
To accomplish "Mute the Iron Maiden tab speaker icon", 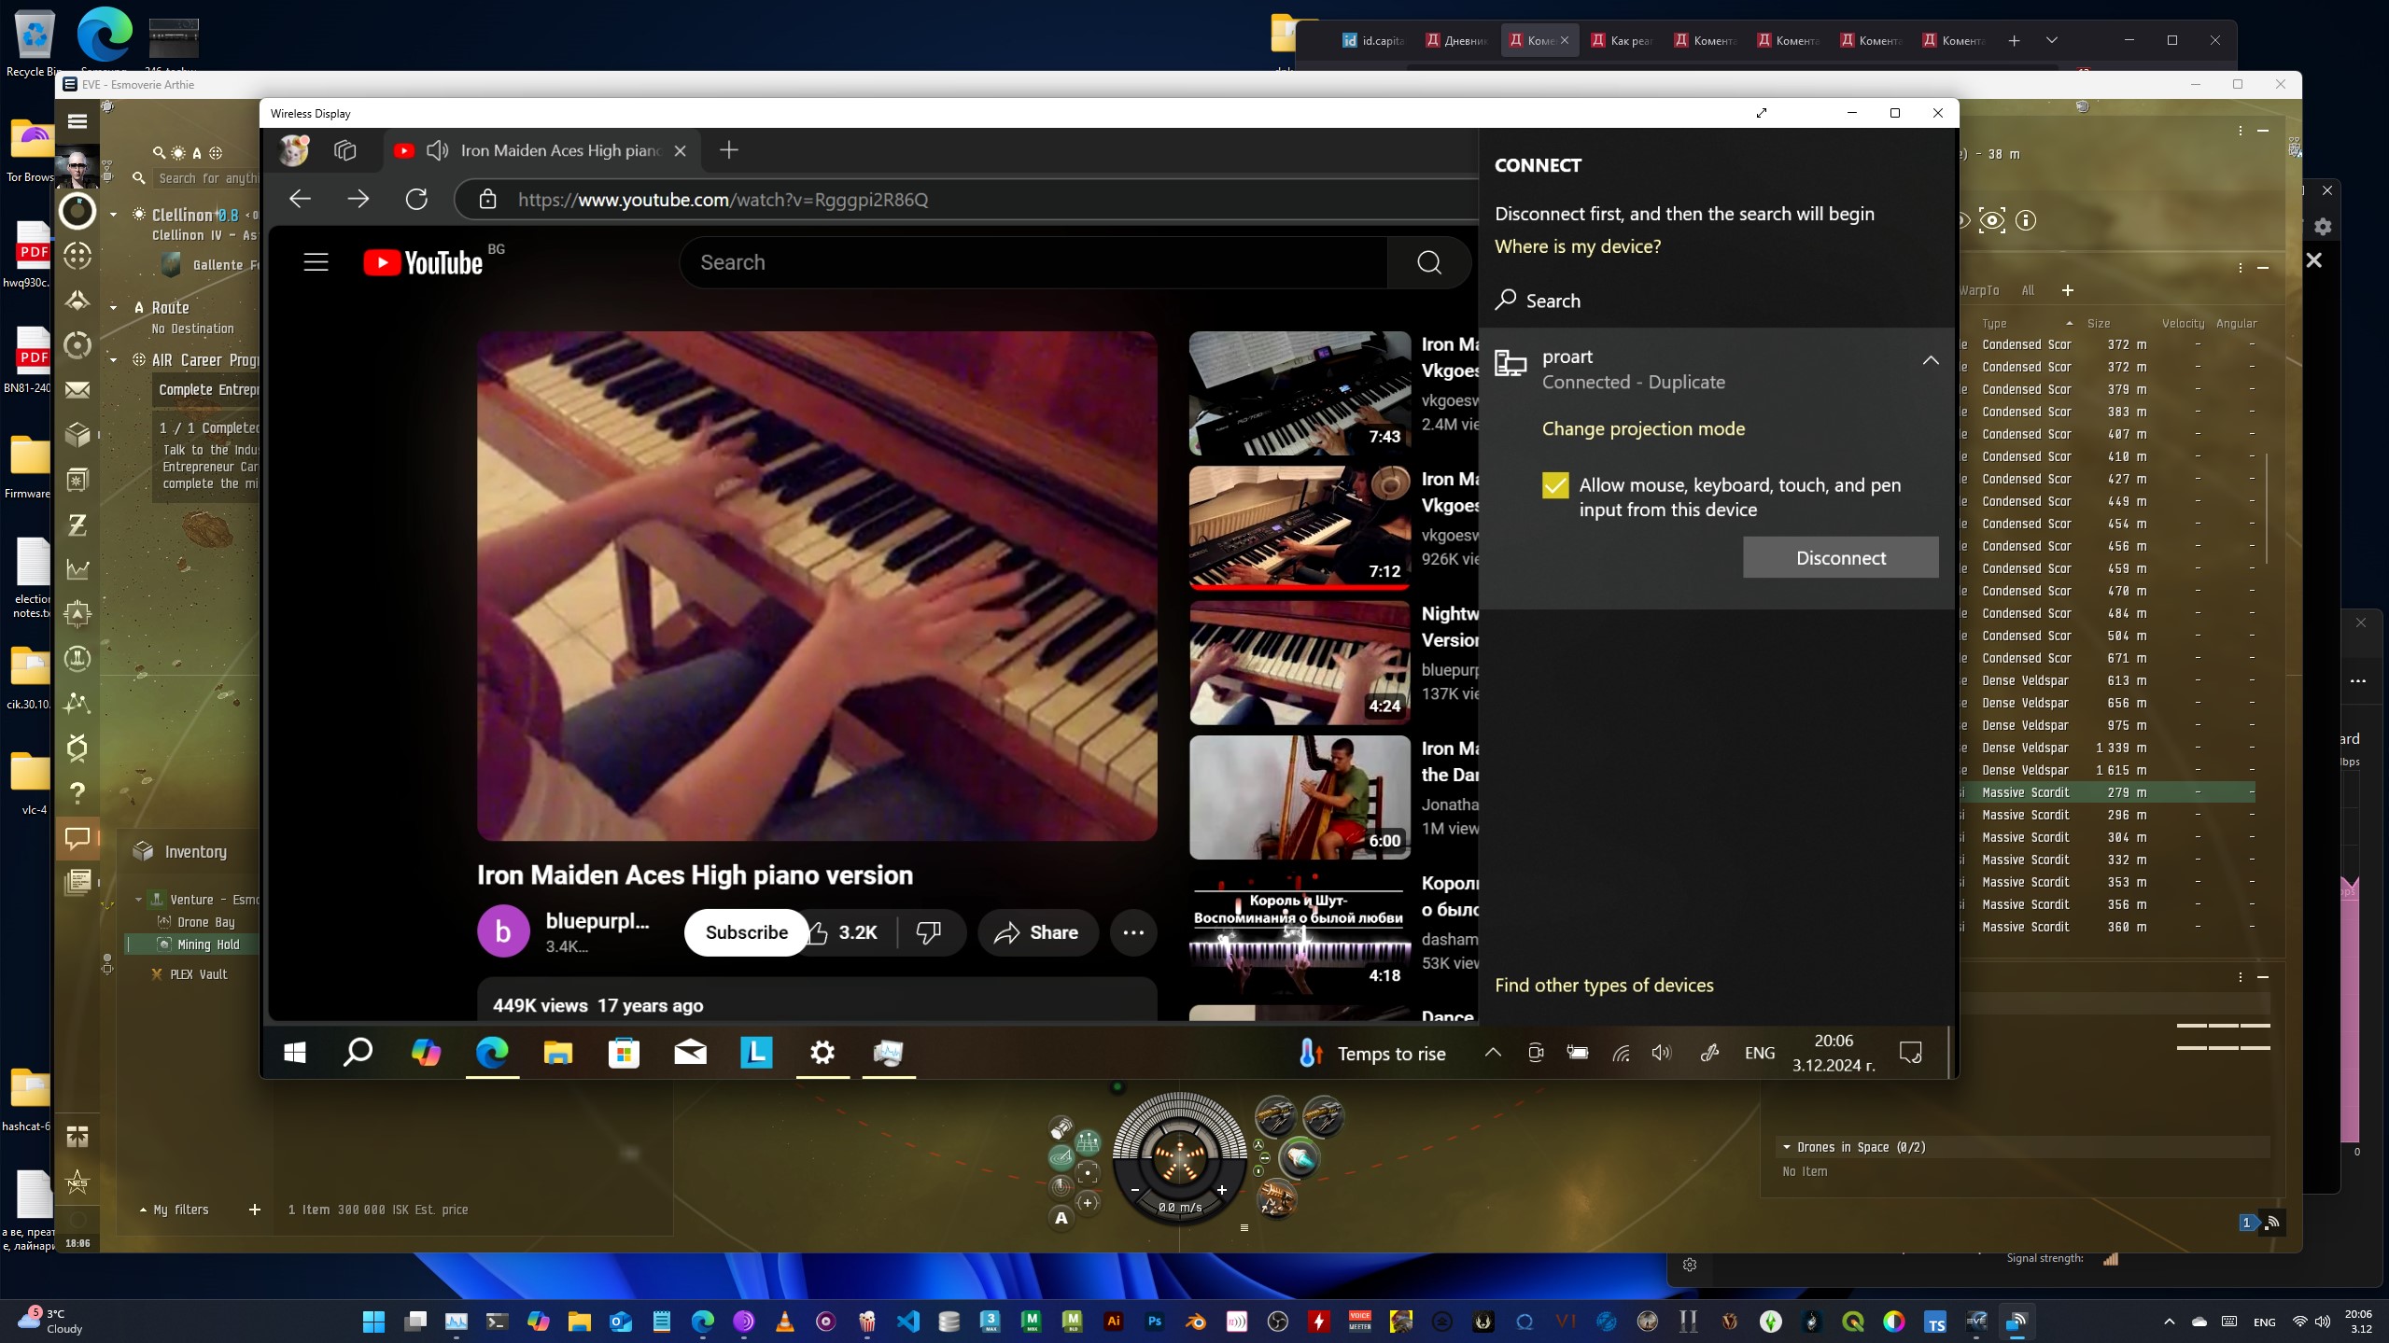I will [437, 150].
